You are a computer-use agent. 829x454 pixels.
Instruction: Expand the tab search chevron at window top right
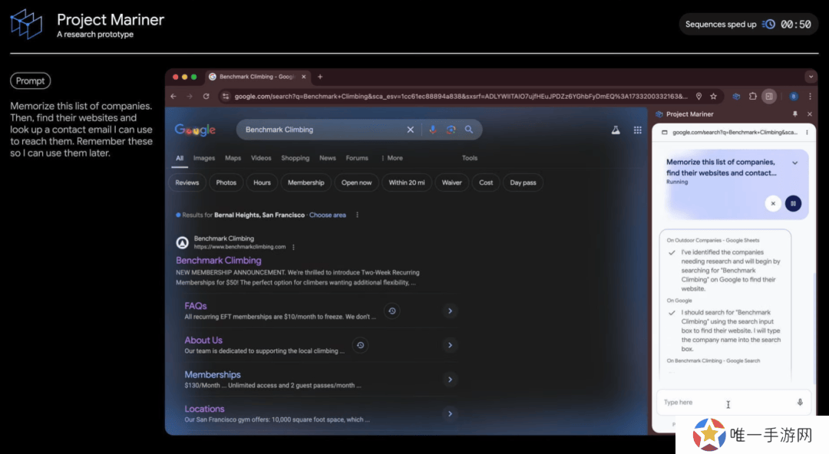811,77
